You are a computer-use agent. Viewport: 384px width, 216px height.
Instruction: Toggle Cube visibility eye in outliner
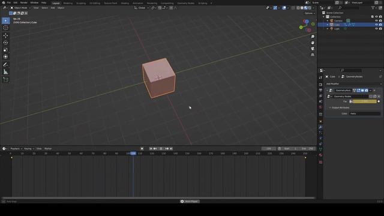(x=376, y=25)
